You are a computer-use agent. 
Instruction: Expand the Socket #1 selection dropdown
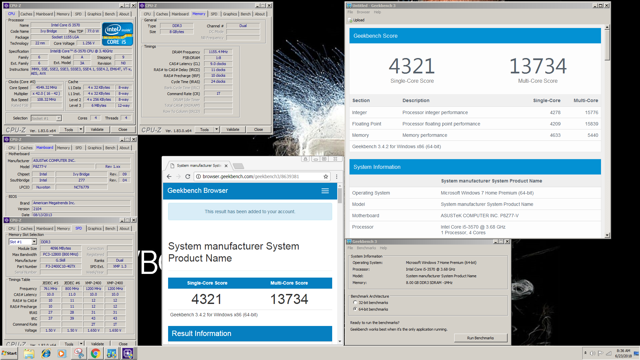(59, 118)
